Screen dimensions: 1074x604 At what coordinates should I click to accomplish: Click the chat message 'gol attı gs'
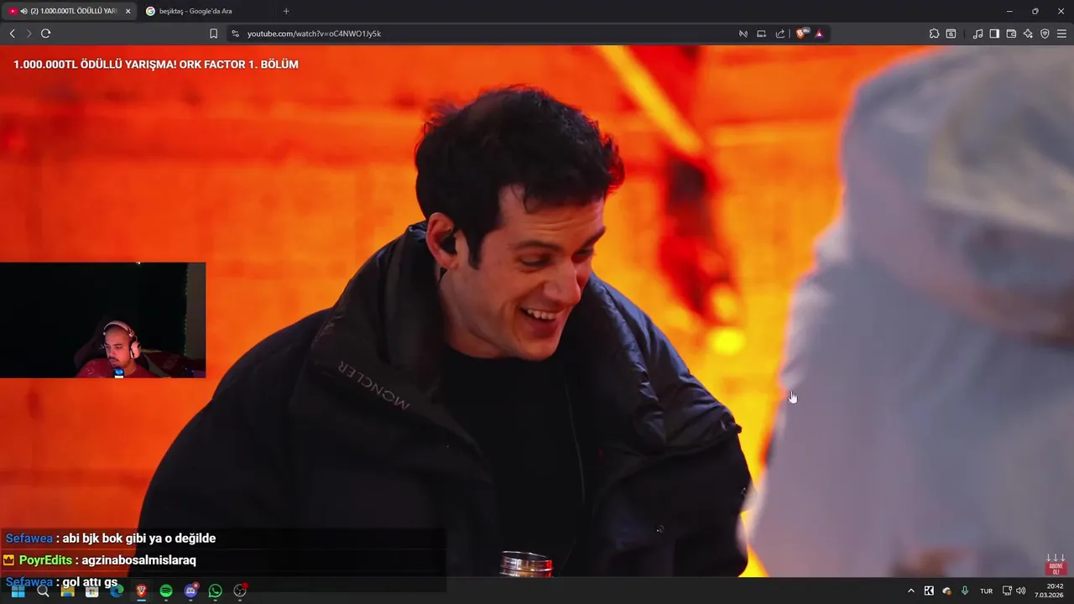(x=90, y=582)
